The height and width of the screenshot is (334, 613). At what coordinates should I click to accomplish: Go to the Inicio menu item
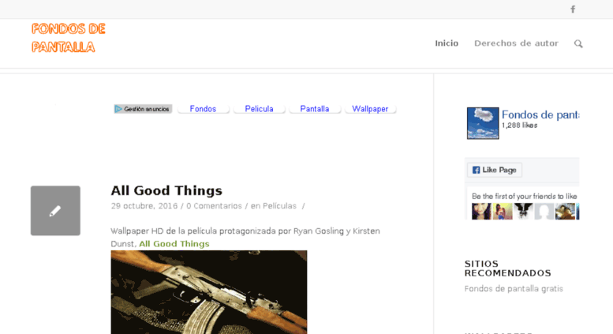pyautogui.click(x=447, y=43)
